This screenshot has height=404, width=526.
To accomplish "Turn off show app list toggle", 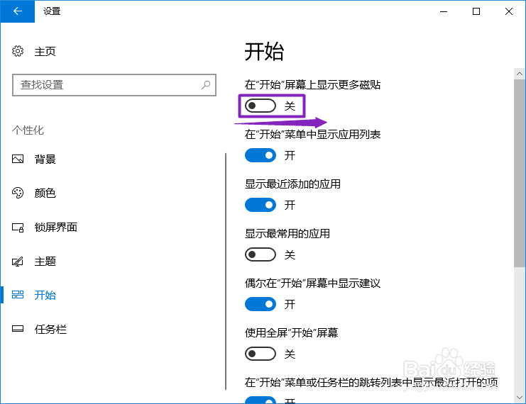I will click(x=261, y=155).
